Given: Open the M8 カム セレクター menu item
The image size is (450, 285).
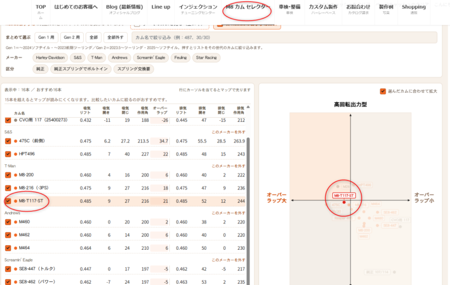Looking at the screenshot, I should click(x=247, y=7).
